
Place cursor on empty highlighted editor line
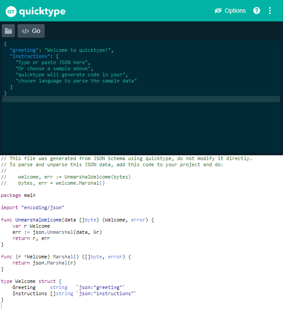pos(141,99)
